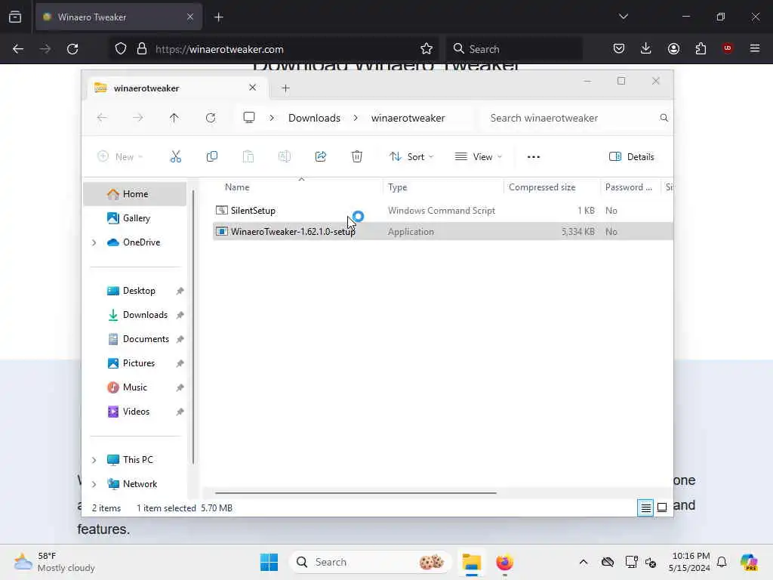This screenshot has width=773, height=580.
Task: Click the search magnifier in Explorer search box
Action: [664, 118]
